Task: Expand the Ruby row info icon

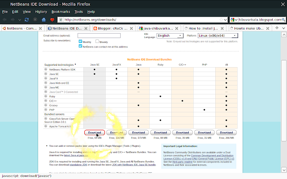Action: (46, 96)
